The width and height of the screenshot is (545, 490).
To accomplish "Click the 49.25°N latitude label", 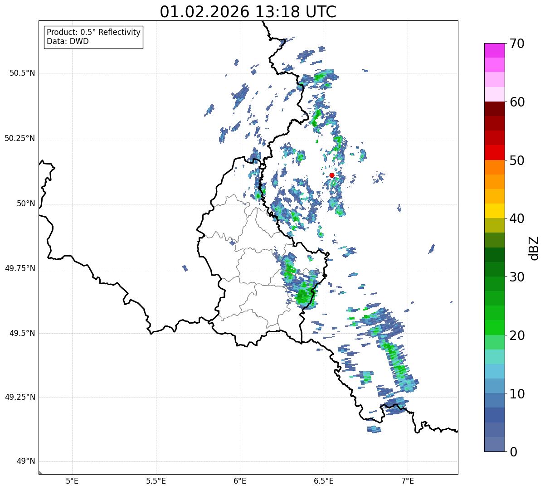I will (20, 397).
